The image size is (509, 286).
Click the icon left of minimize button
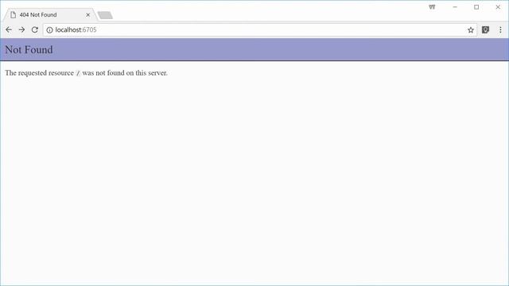[432, 7]
